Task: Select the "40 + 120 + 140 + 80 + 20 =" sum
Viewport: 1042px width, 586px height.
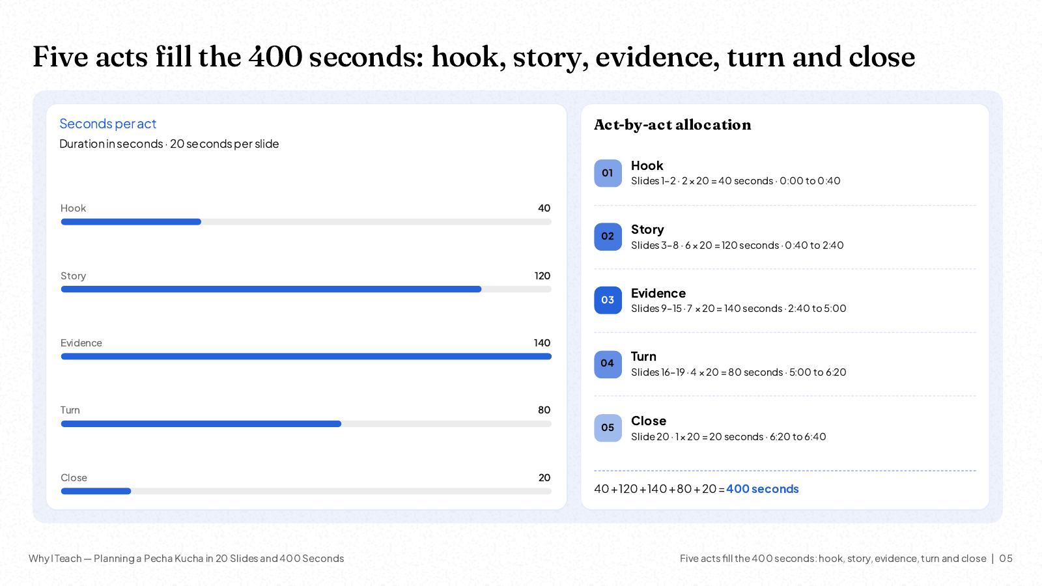Action: (659, 489)
